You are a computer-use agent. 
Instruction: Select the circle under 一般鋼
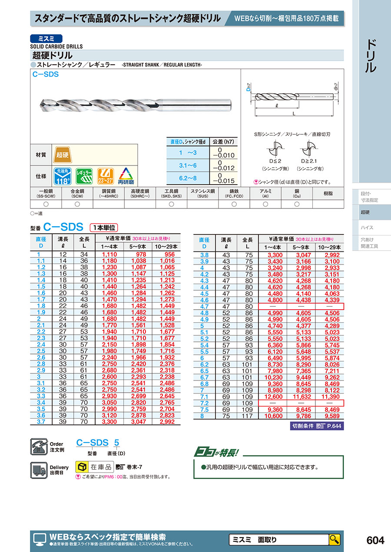[x=46, y=204]
